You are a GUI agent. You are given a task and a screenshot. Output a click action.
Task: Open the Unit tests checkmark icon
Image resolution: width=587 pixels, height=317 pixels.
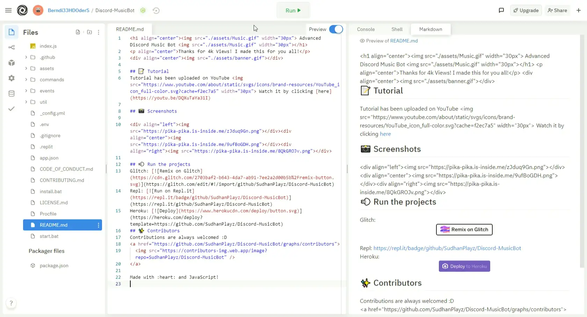pyautogui.click(x=12, y=109)
